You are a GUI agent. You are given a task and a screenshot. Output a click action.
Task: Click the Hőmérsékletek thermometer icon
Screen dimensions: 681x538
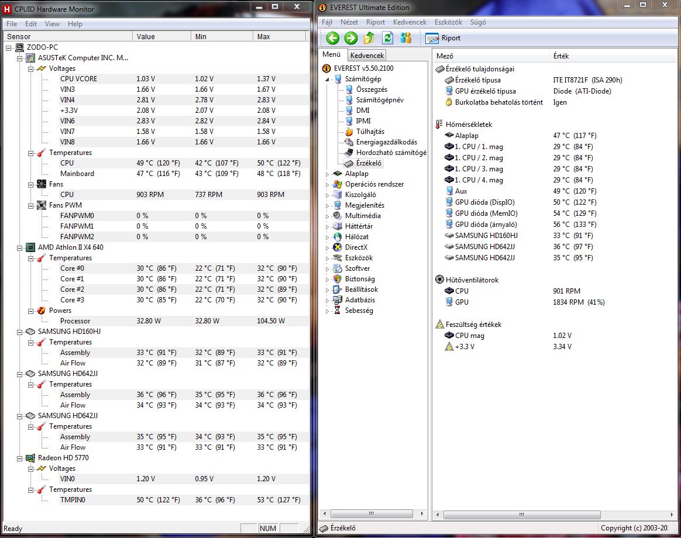pyautogui.click(x=439, y=125)
